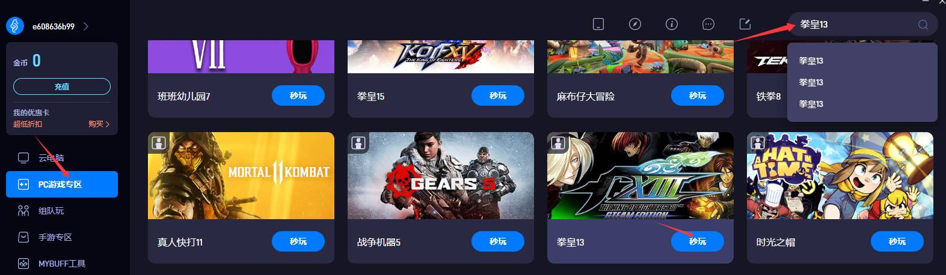Click the user avatar logo icon

click(14, 26)
